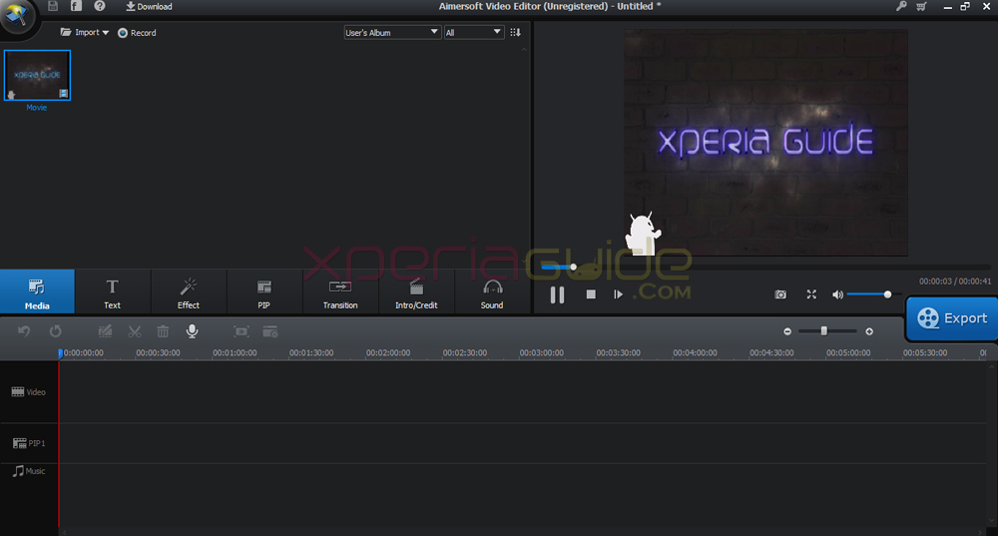The width and height of the screenshot is (998, 536).
Task: Click the timeline horizontal scrollbar
Action: pyautogui.click(x=522, y=532)
